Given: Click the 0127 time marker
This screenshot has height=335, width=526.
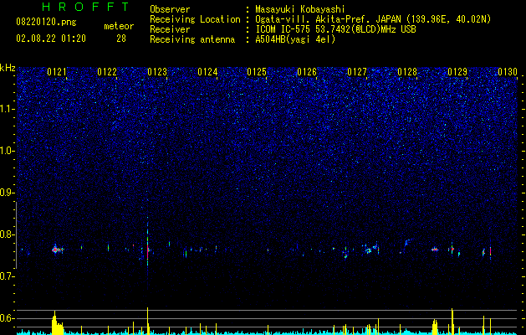Looking at the screenshot, I should point(357,72).
